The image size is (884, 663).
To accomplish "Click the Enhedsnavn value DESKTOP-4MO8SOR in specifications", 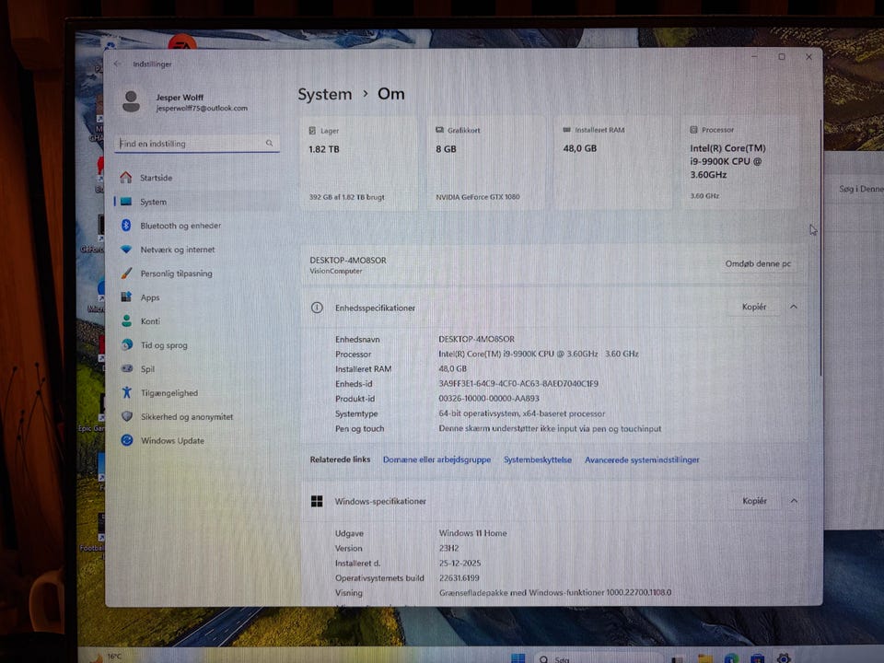I will pos(476,339).
